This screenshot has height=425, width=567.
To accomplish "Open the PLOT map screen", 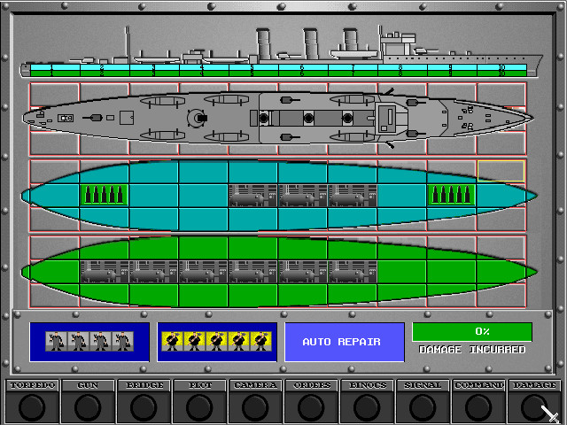I will click(x=199, y=401).
